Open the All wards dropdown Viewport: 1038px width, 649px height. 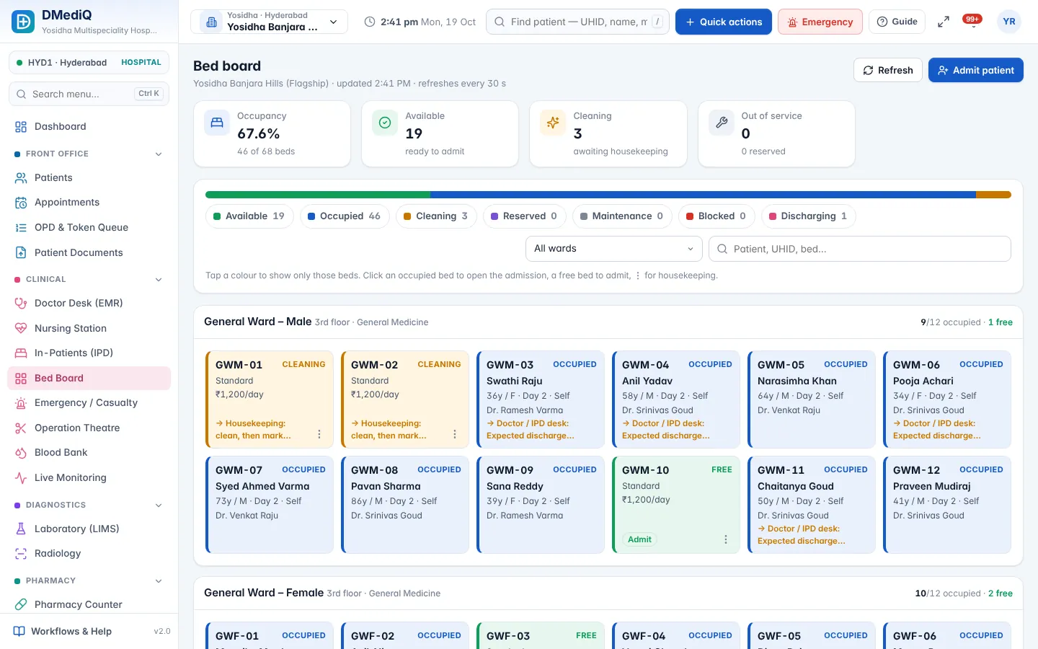click(x=613, y=249)
